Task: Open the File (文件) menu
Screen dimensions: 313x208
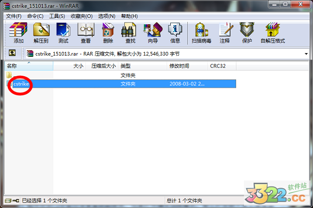Action: (14, 16)
